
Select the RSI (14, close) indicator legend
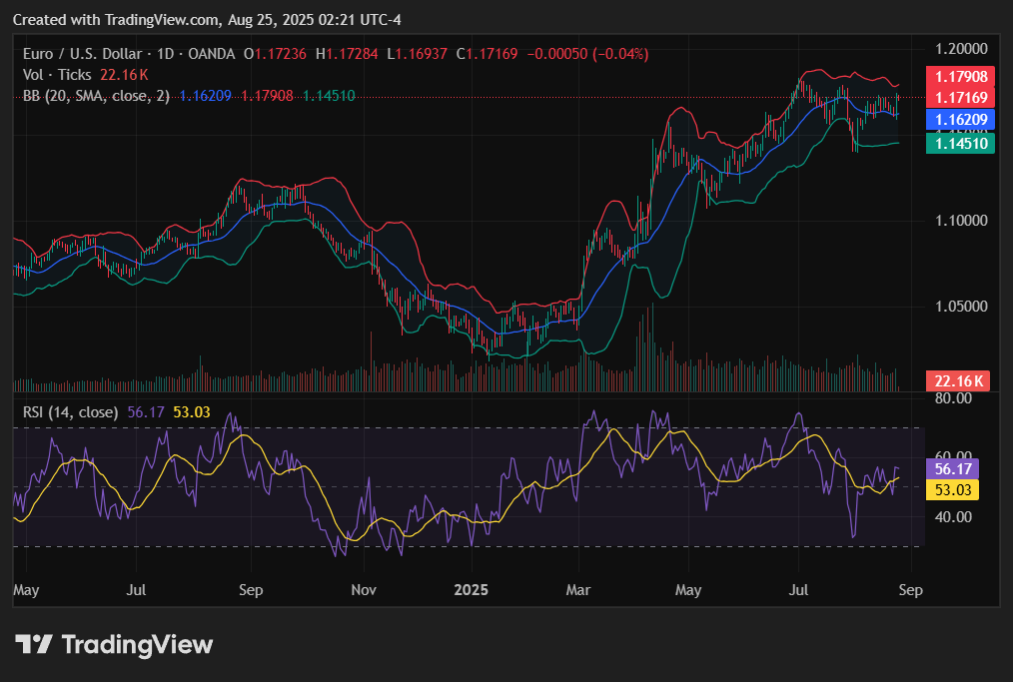click(70, 412)
